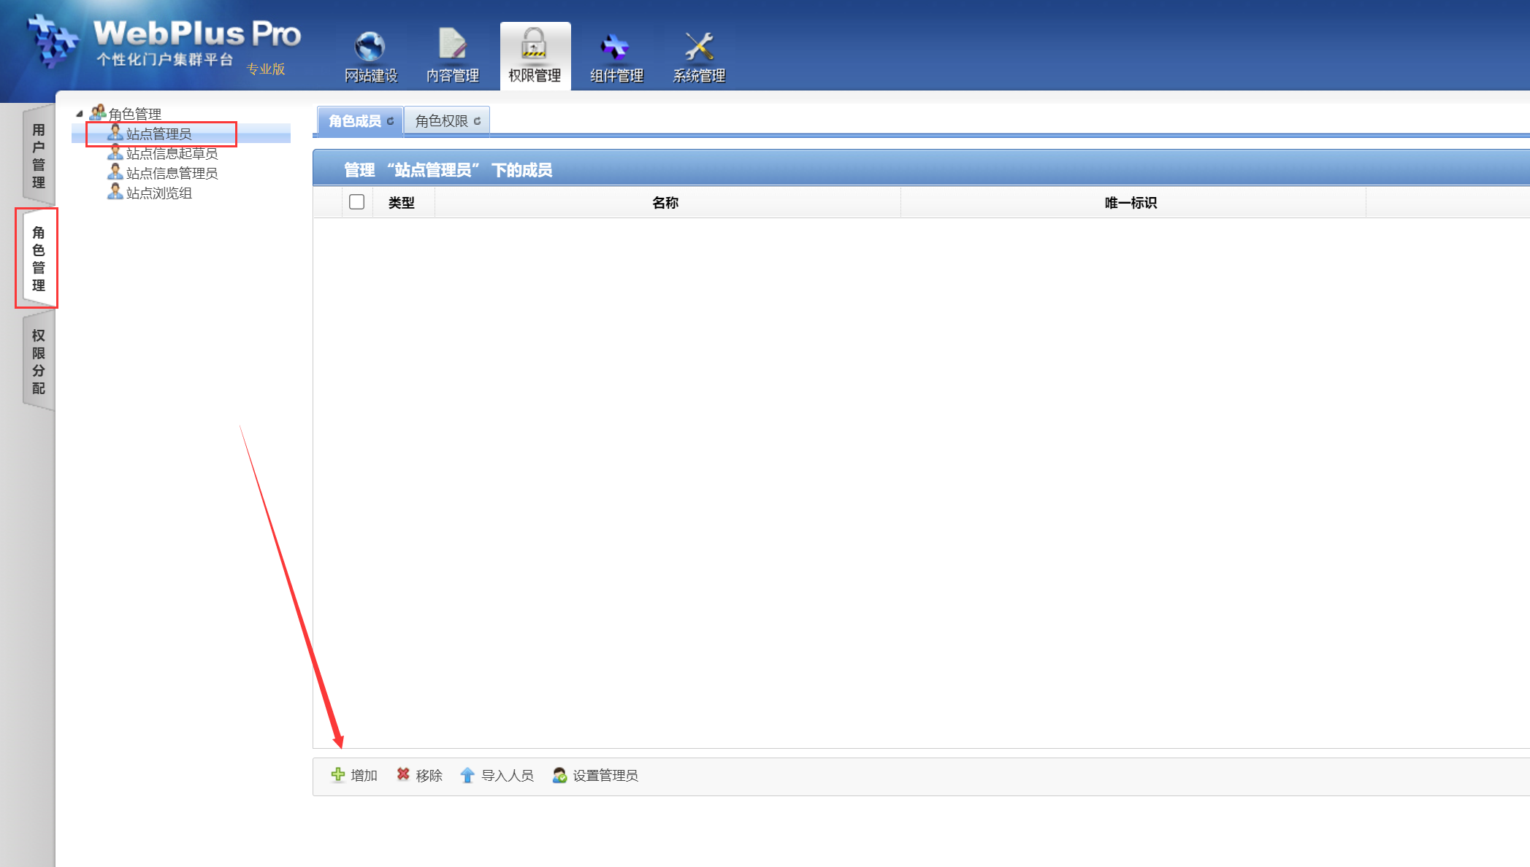Select the 站点浏览组 role
This screenshot has width=1530, height=867.
coord(158,193)
